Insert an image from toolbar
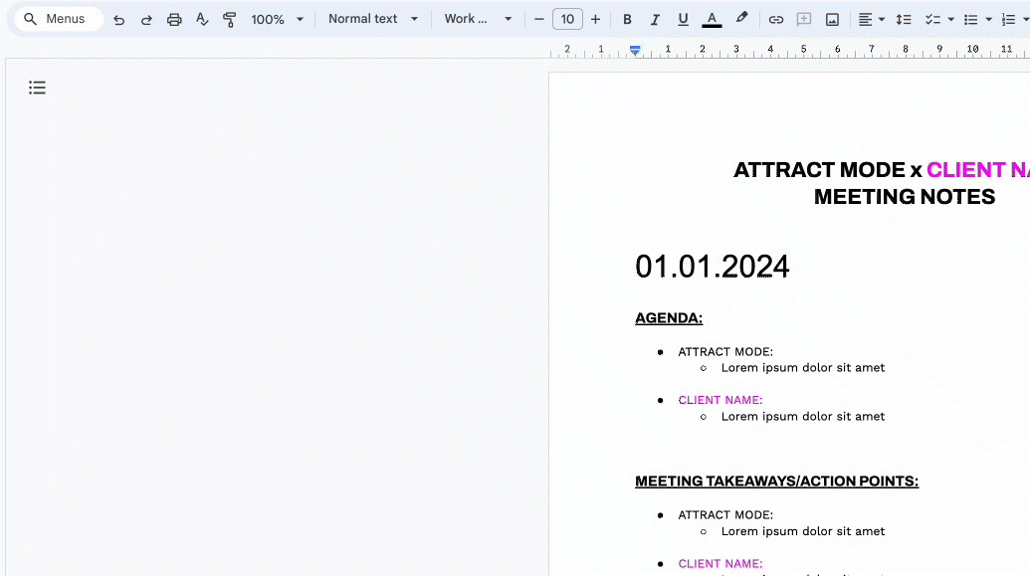The image size is (1030, 576). pos(832,19)
